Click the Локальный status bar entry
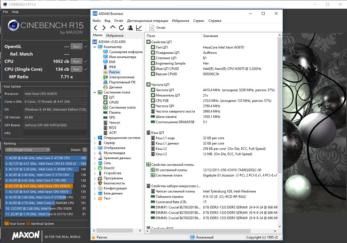 coord(202,237)
